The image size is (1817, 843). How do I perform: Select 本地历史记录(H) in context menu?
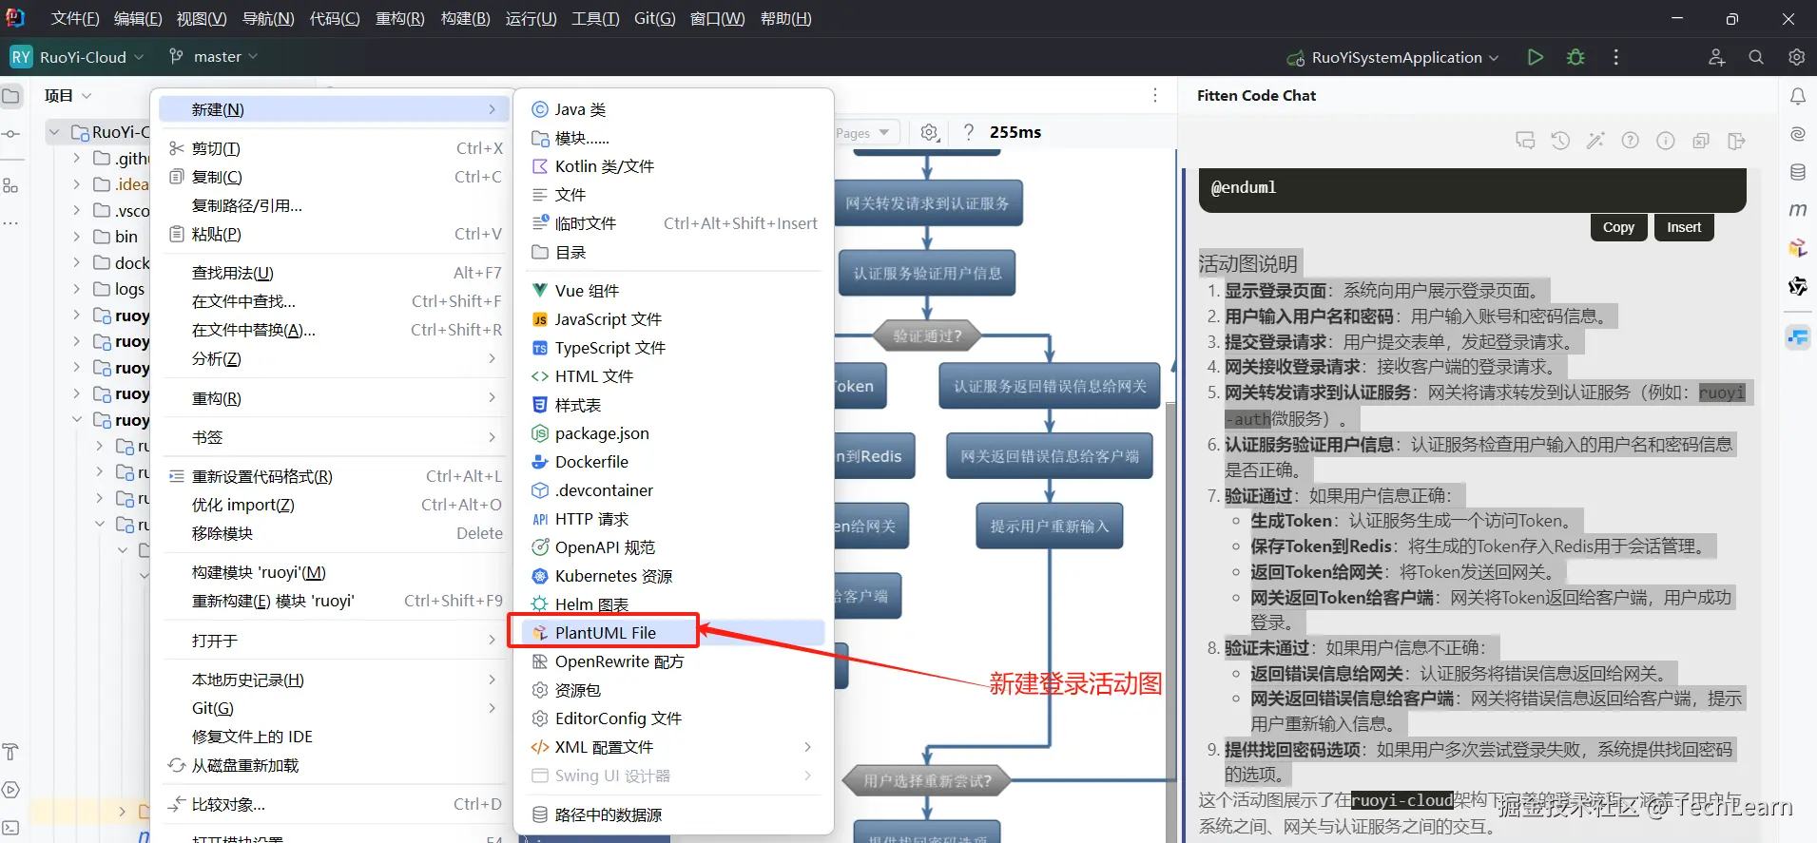point(333,680)
